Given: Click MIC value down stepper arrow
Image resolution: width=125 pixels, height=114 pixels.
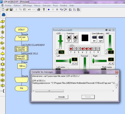Looking at the screenshot, I should (x=106, y=52).
